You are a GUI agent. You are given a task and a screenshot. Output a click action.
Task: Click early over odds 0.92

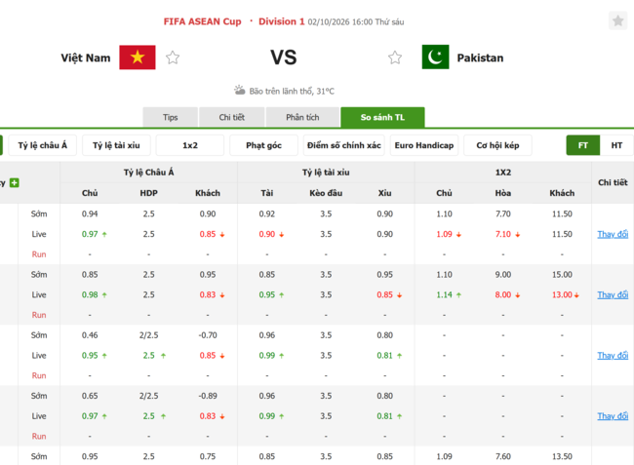tap(267, 214)
